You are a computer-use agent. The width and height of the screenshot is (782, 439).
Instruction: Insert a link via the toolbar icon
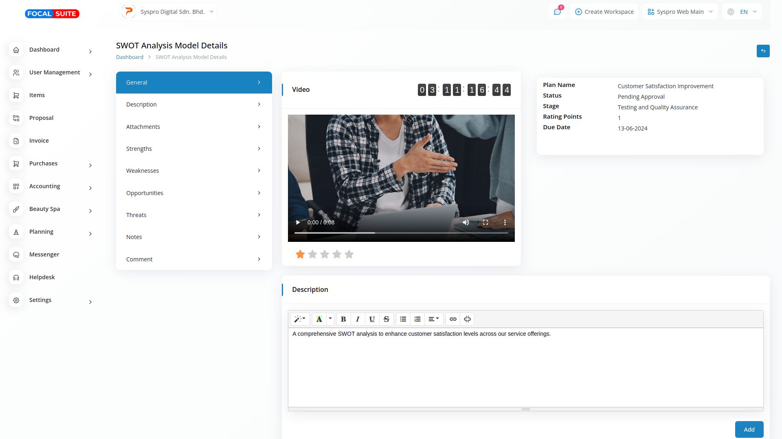pyautogui.click(x=453, y=319)
